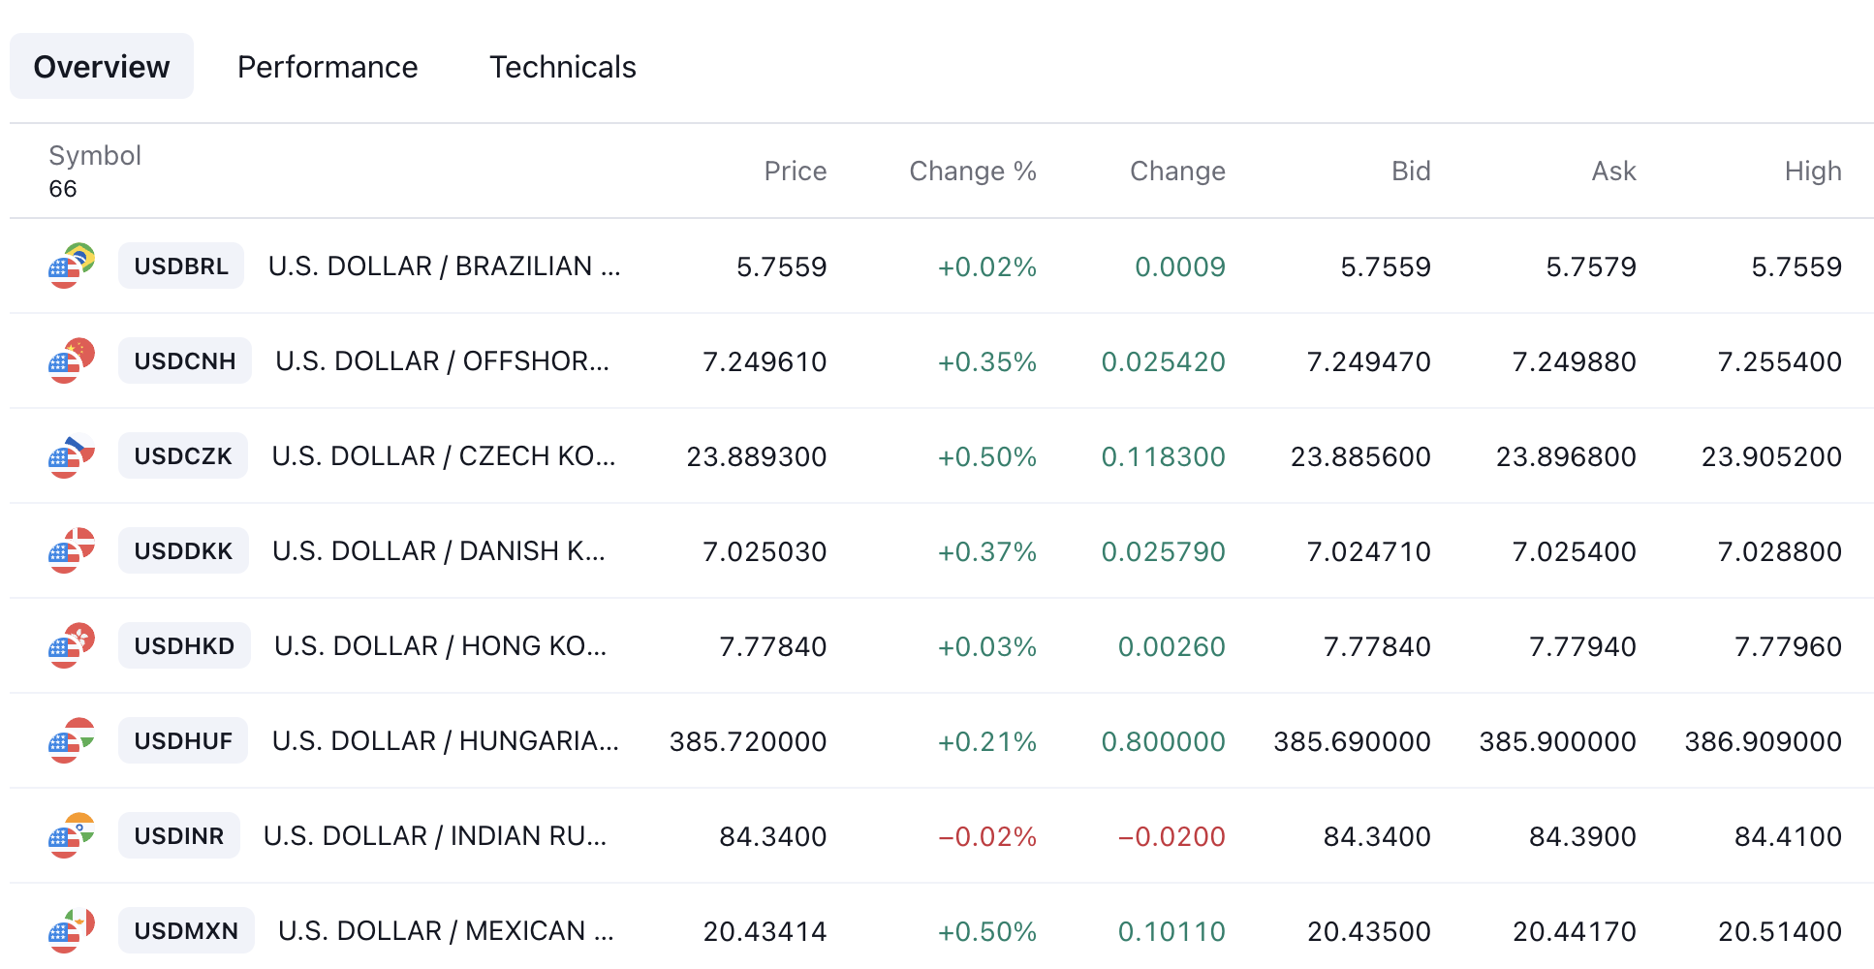Switch to the Technicals tab
Screen dimensions: 1874x969
[x=563, y=66]
